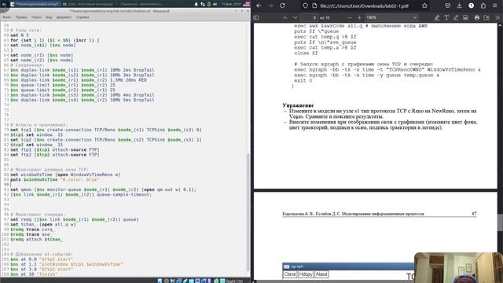Open the Поиск menu in Mousepad
503x283 pixels.
36,17
